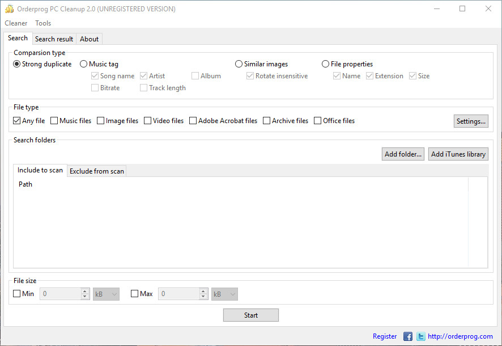Screen dimensions: 502x346
Task: Open the Min size unit kB dropdown
Action: pyautogui.click(x=107, y=294)
